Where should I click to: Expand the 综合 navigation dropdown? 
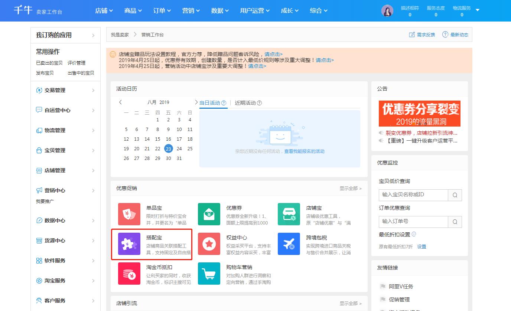tap(318, 11)
